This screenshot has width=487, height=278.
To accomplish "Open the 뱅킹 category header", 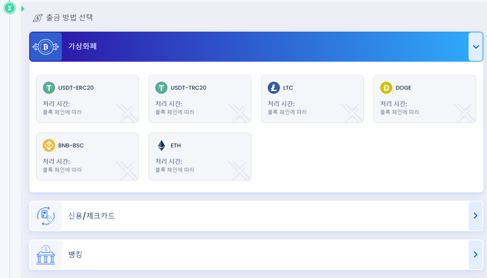I will pos(256,255).
